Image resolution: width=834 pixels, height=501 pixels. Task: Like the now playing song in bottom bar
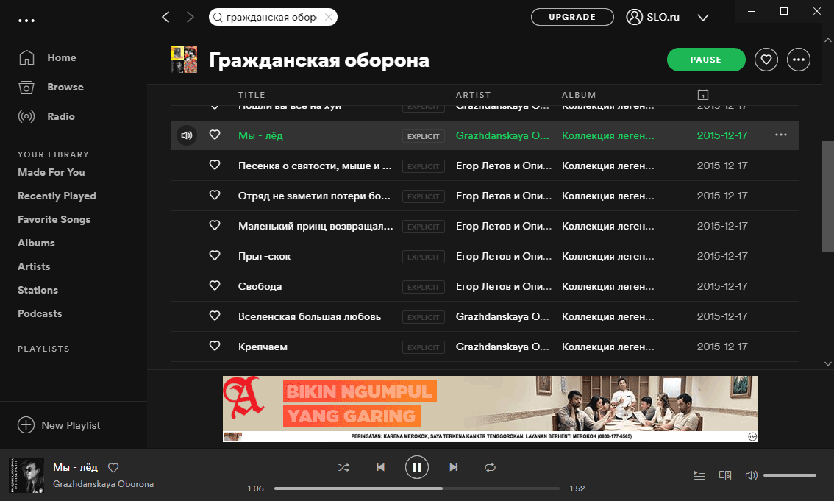113,467
